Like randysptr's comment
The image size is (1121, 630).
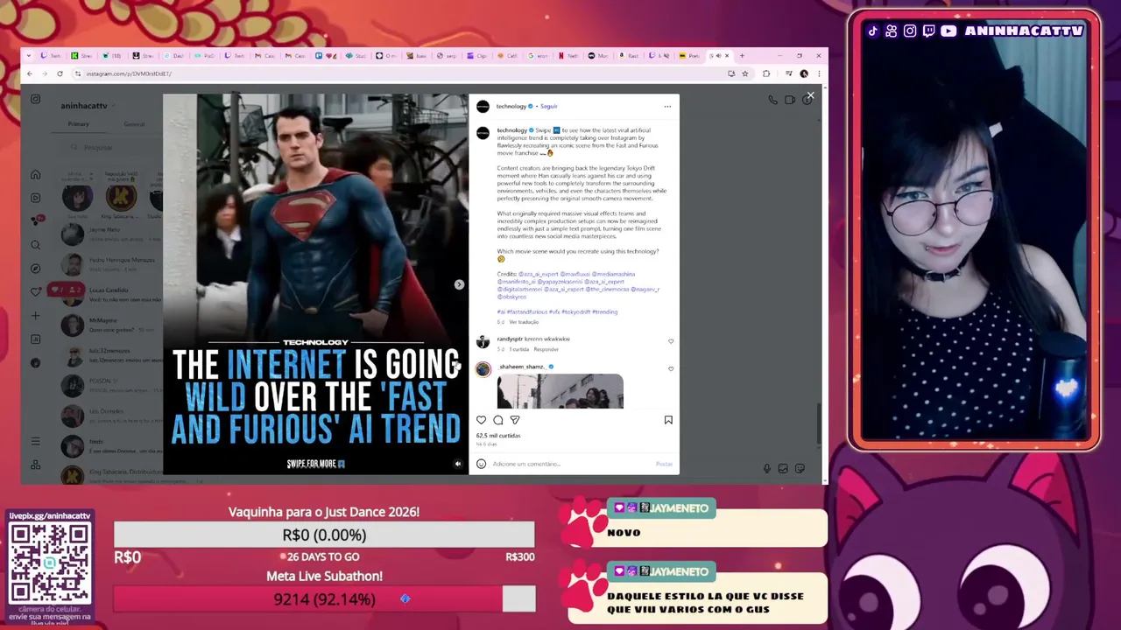[x=671, y=341]
